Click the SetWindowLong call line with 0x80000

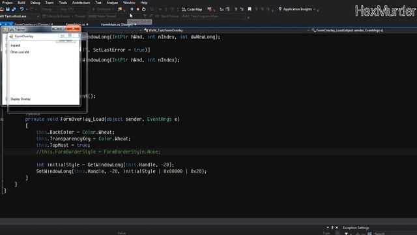point(121,171)
